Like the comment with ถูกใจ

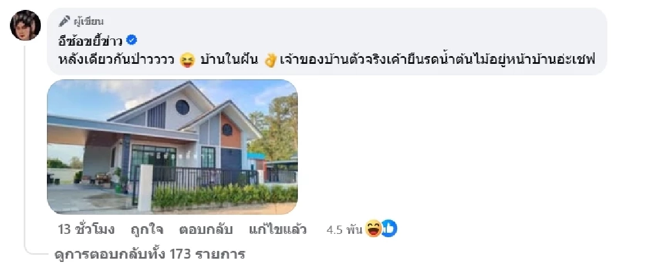(147, 229)
